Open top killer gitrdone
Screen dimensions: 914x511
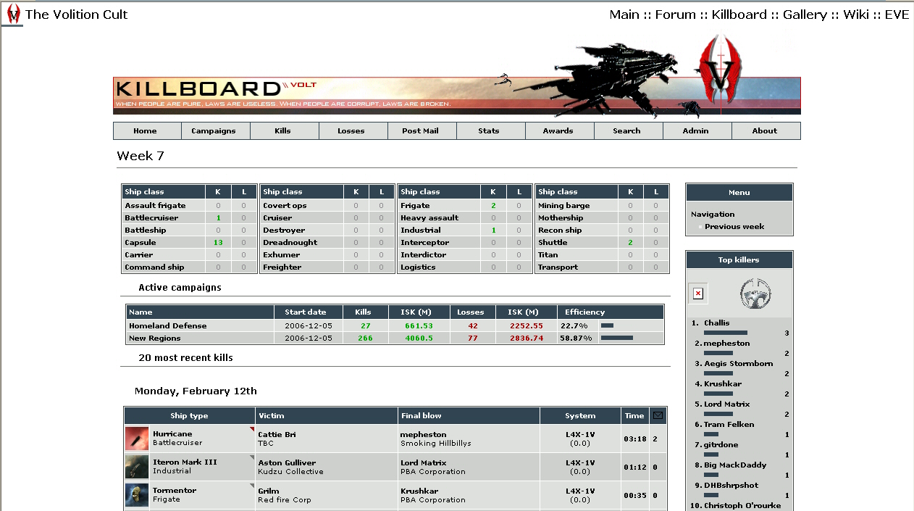click(x=721, y=445)
